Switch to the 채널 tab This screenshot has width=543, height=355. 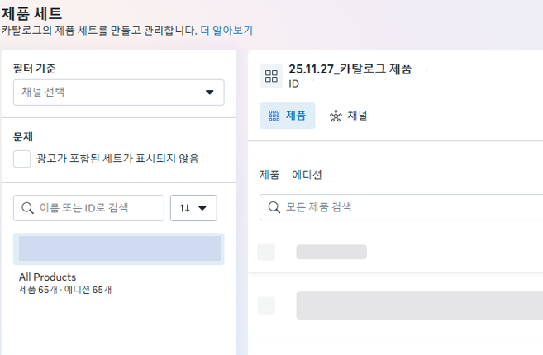tap(349, 116)
